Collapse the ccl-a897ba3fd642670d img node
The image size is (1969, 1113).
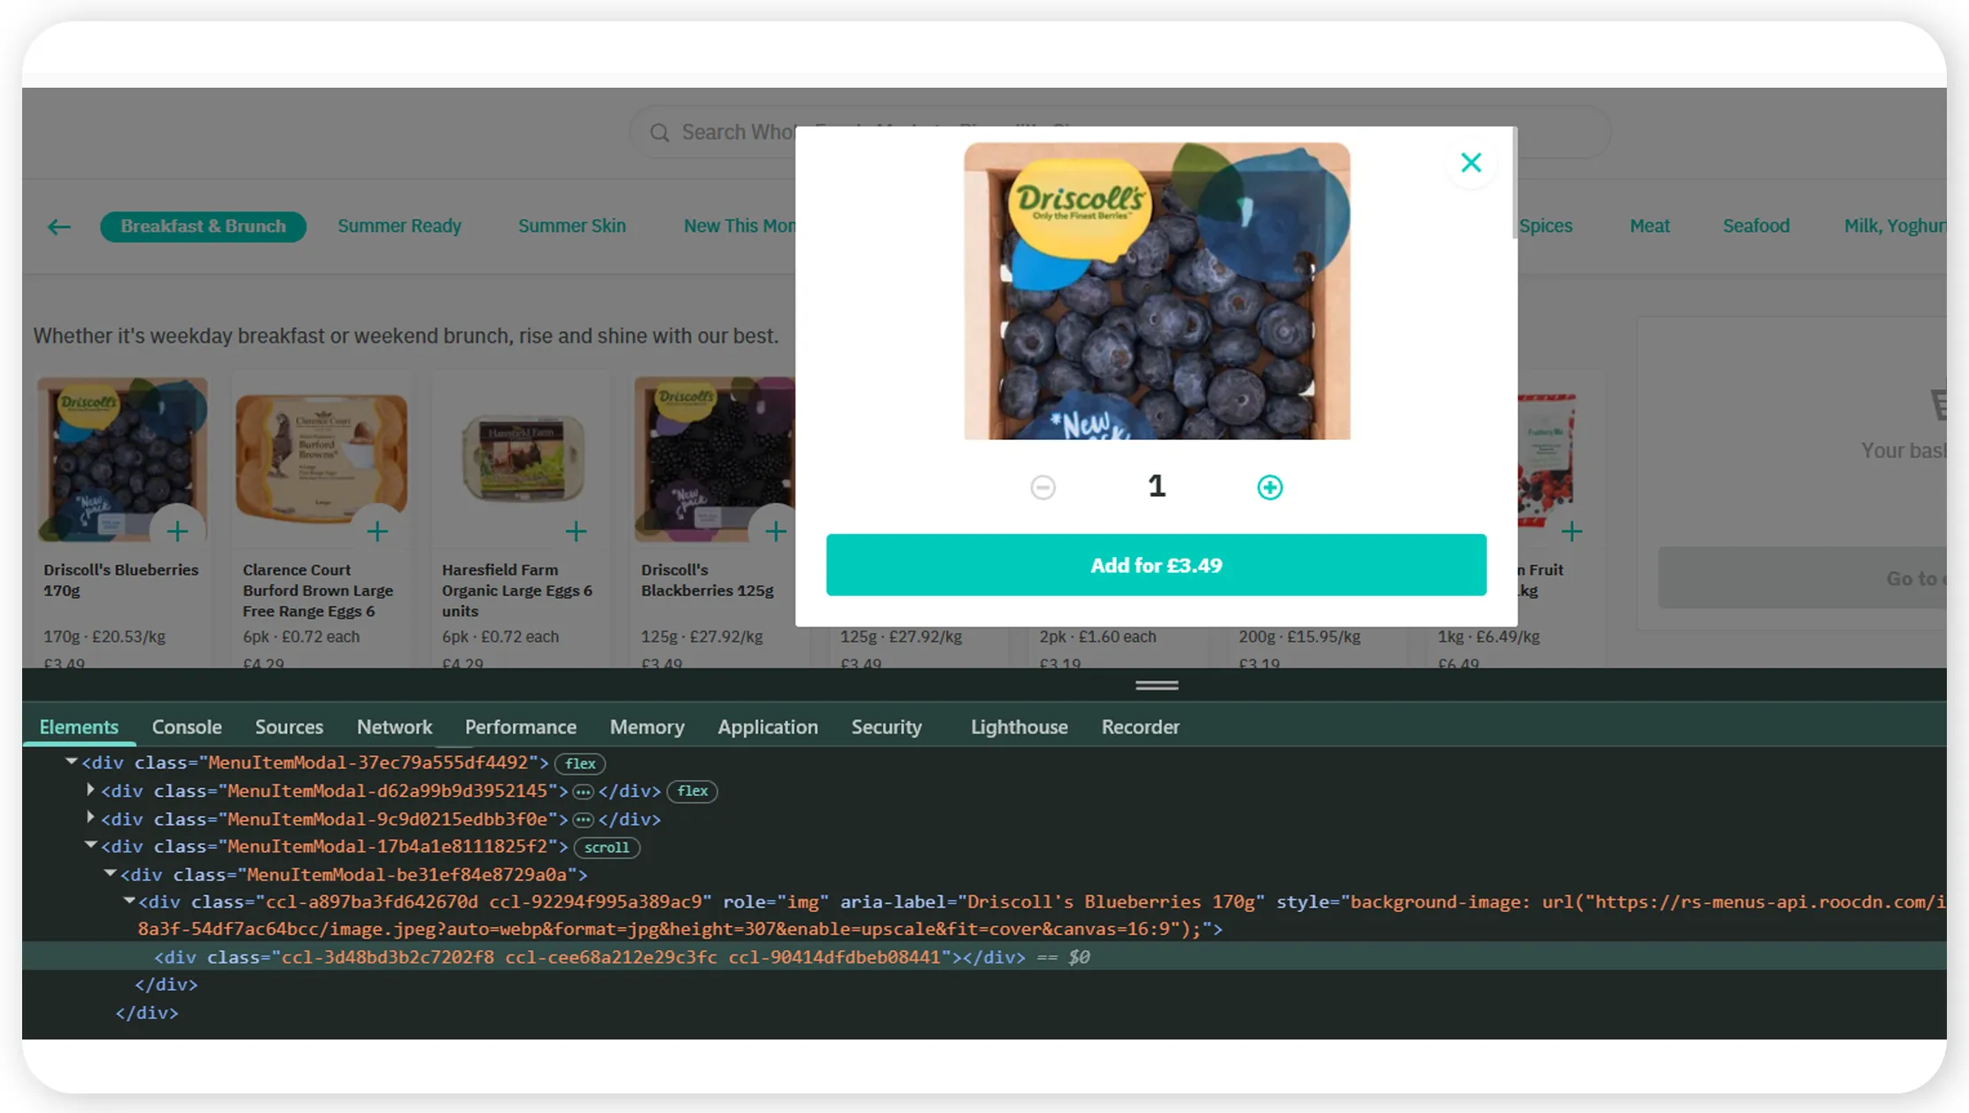[x=129, y=900]
